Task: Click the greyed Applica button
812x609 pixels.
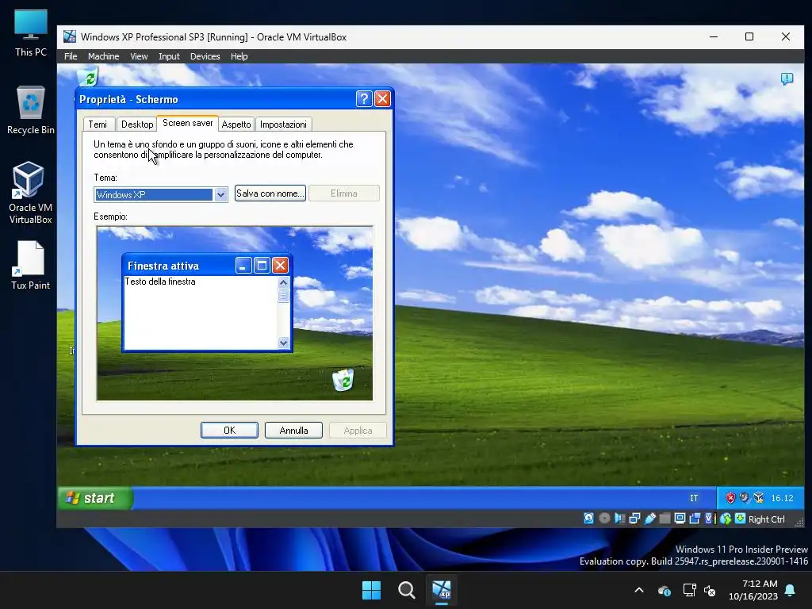Action: (x=358, y=431)
